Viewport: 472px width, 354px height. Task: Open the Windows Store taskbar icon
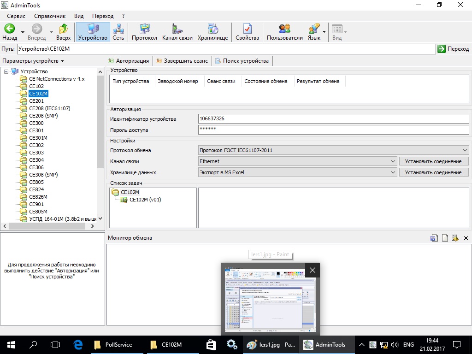coord(211,345)
